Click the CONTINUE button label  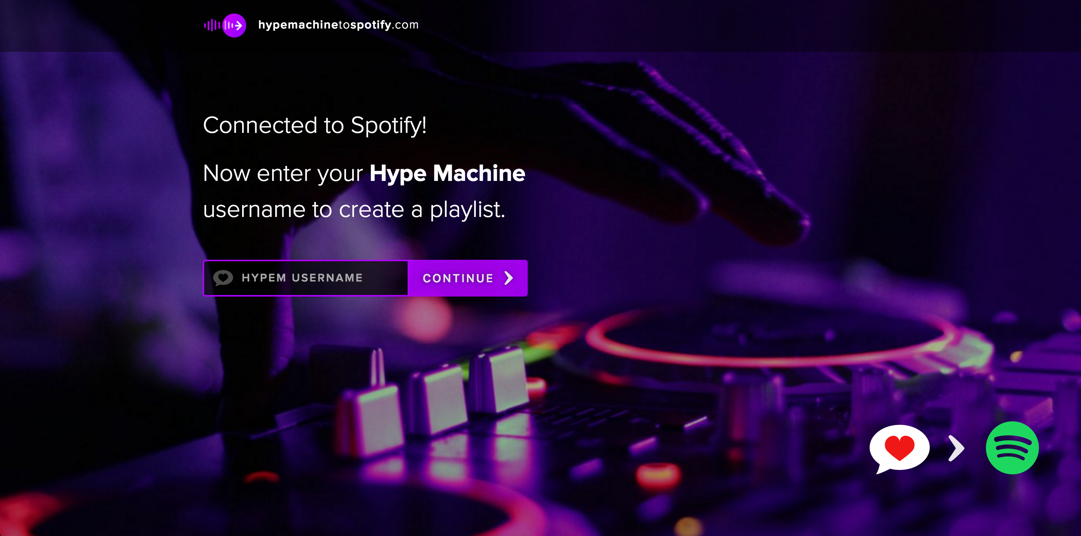tap(458, 278)
